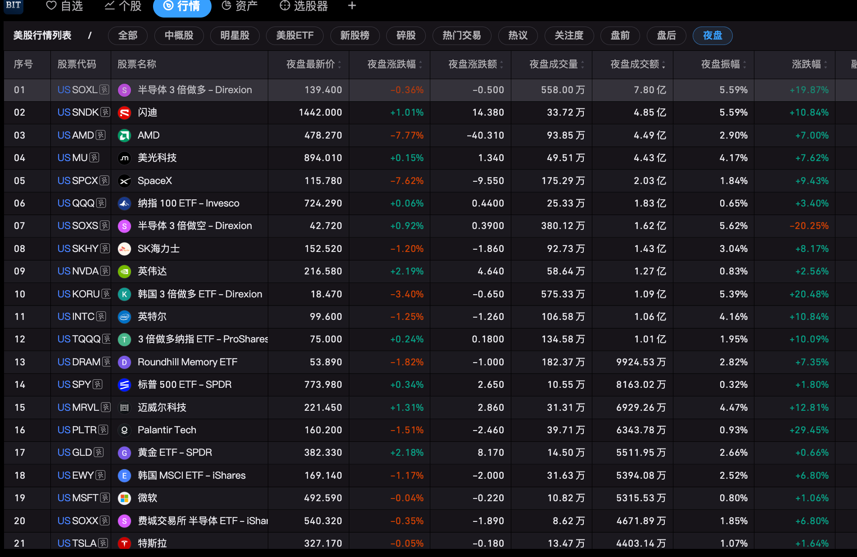This screenshot has height=557, width=857.
Task: Click the SK海力士 logo icon
Action: [x=124, y=249]
